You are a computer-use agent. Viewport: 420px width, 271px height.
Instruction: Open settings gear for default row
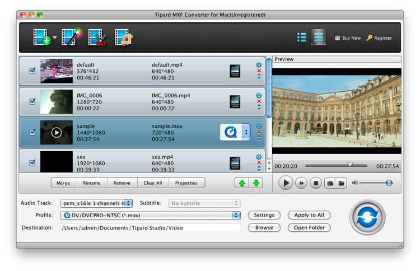coord(259,65)
